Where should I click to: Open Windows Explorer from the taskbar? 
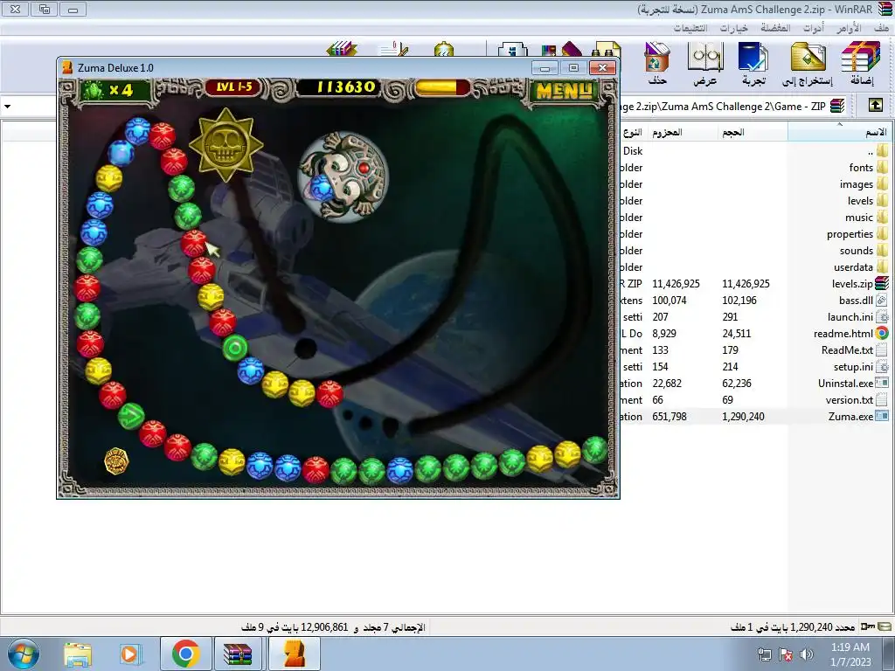pyautogui.click(x=78, y=654)
